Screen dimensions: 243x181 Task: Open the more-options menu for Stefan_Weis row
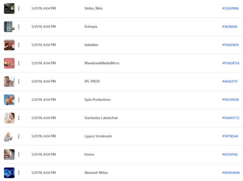(19, 8)
